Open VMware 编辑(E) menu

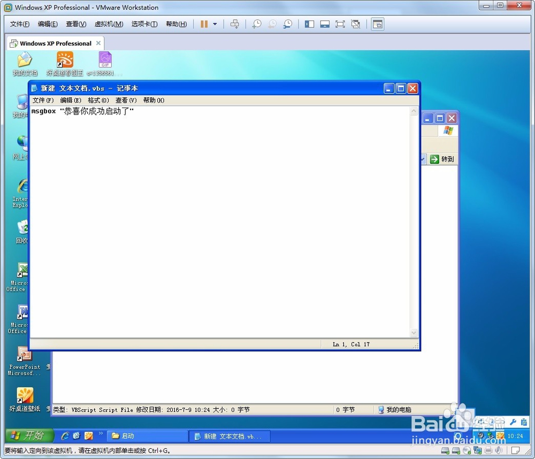point(48,24)
